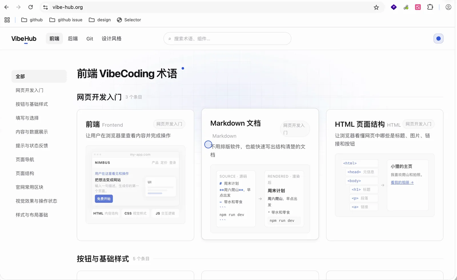The width and height of the screenshot is (457, 280).
Task: Open the design bookmark folder
Action: point(100,20)
